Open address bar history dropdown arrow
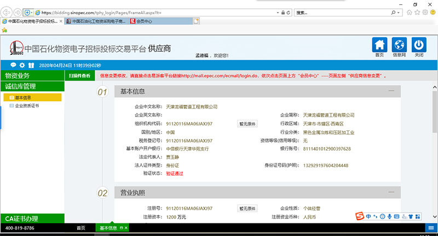Screen dimensions: 438x236 tap(278, 13)
